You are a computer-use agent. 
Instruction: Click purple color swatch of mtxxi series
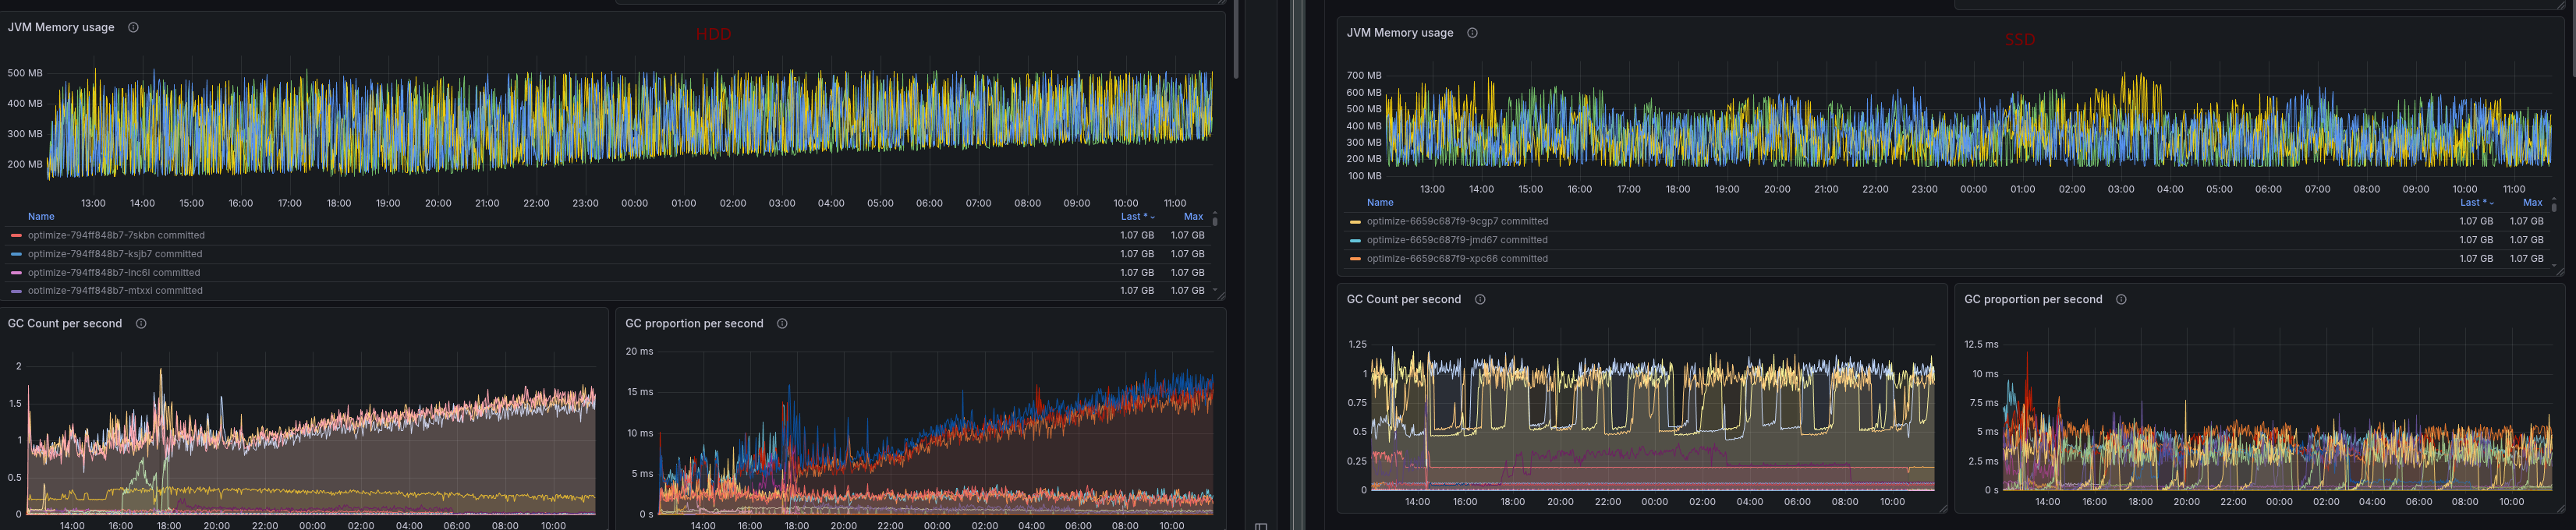(x=16, y=291)
